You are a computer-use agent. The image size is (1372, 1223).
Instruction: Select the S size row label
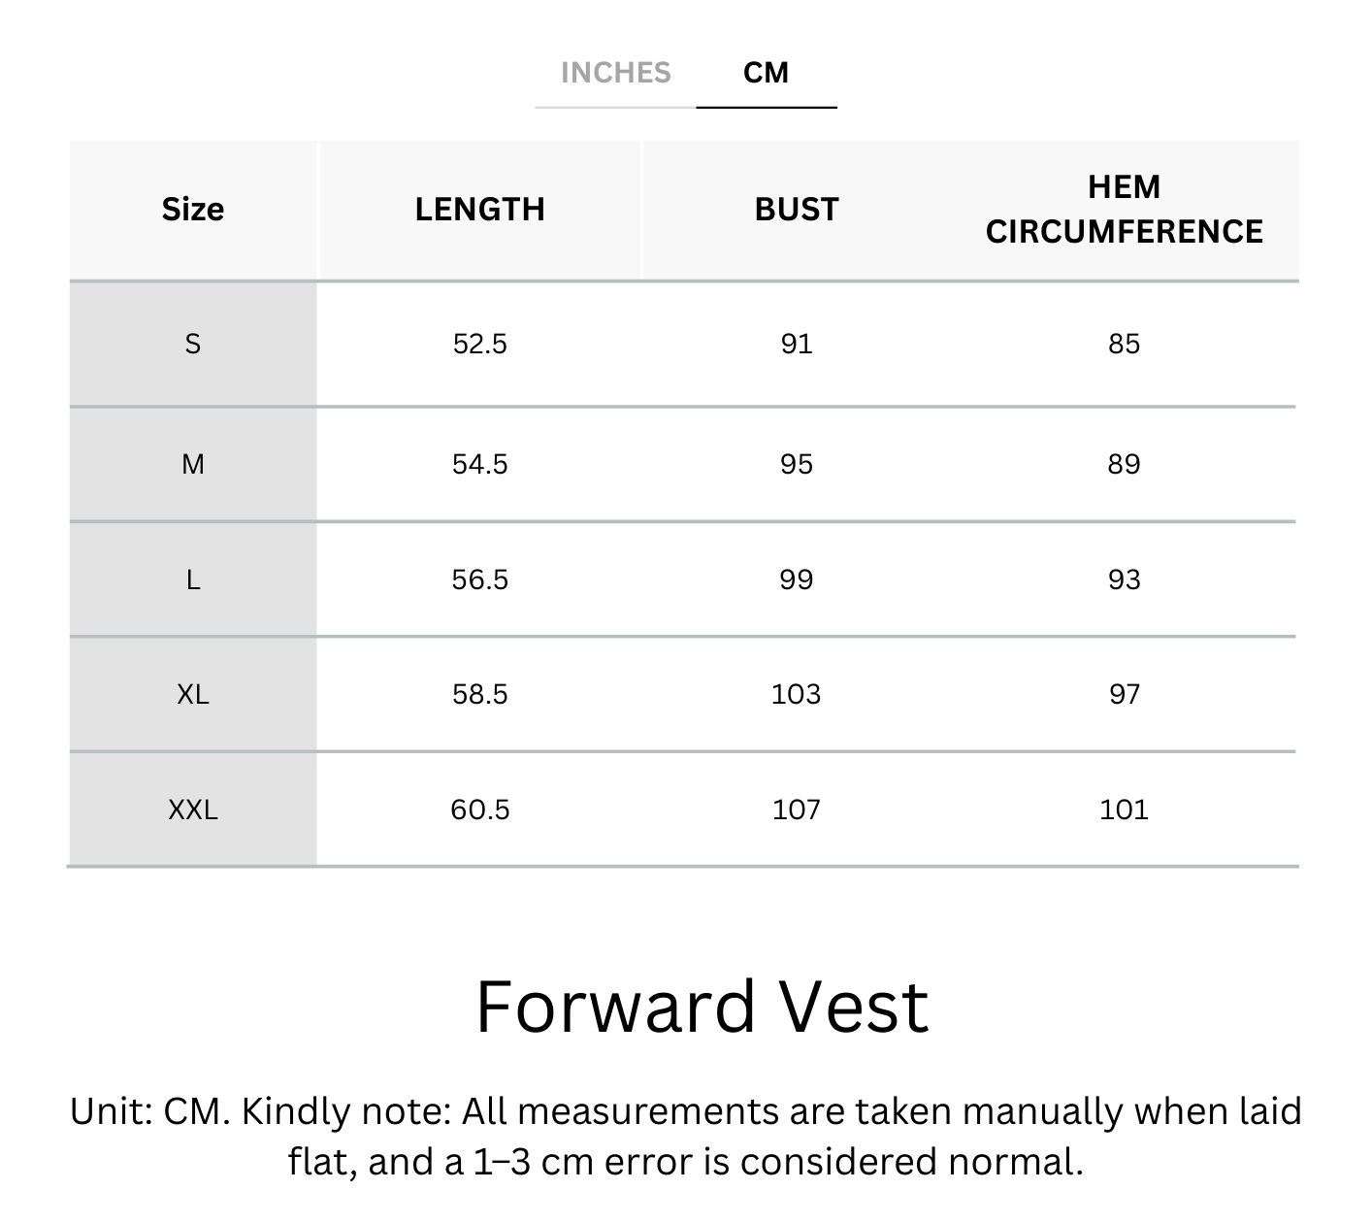click(193, 344)
